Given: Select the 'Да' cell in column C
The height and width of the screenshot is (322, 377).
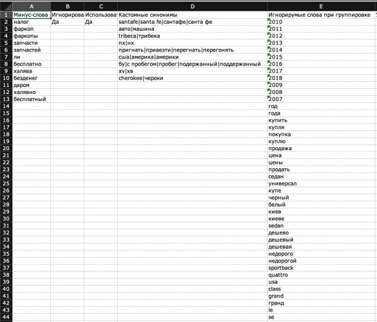Looking at the screenshot, I should 100,22.
